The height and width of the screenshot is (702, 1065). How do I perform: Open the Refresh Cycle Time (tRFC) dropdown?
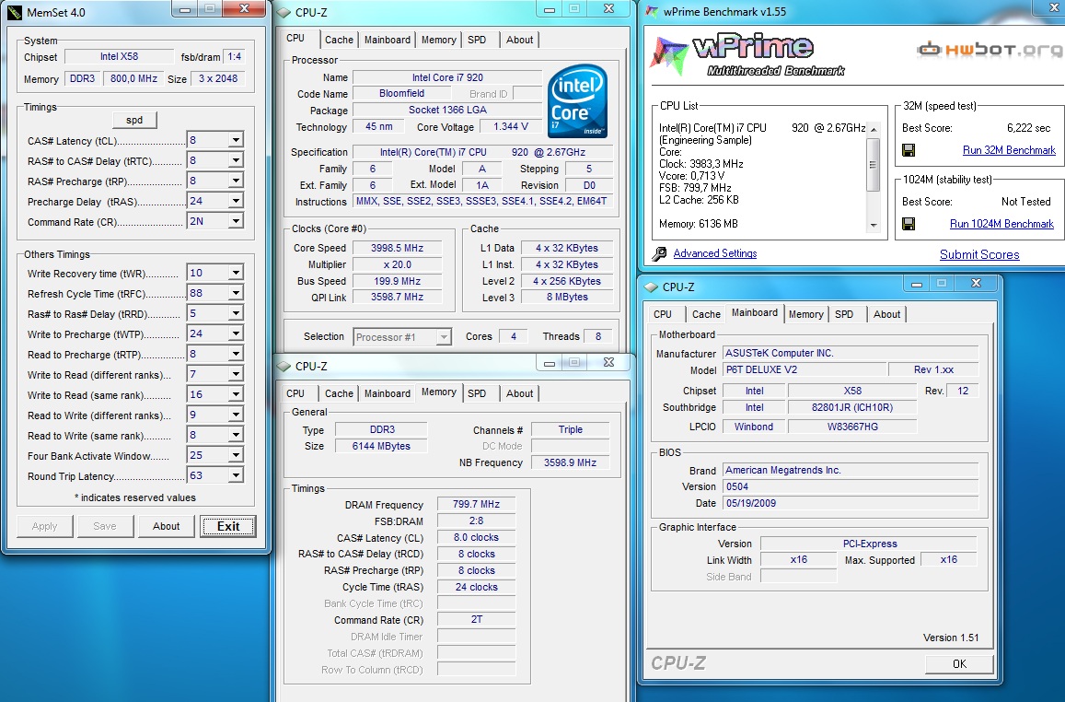235,293
